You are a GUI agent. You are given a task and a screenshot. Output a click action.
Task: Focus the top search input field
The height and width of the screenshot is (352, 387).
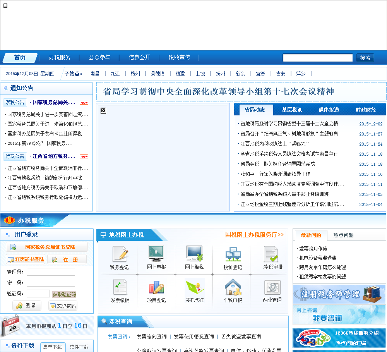317,58
